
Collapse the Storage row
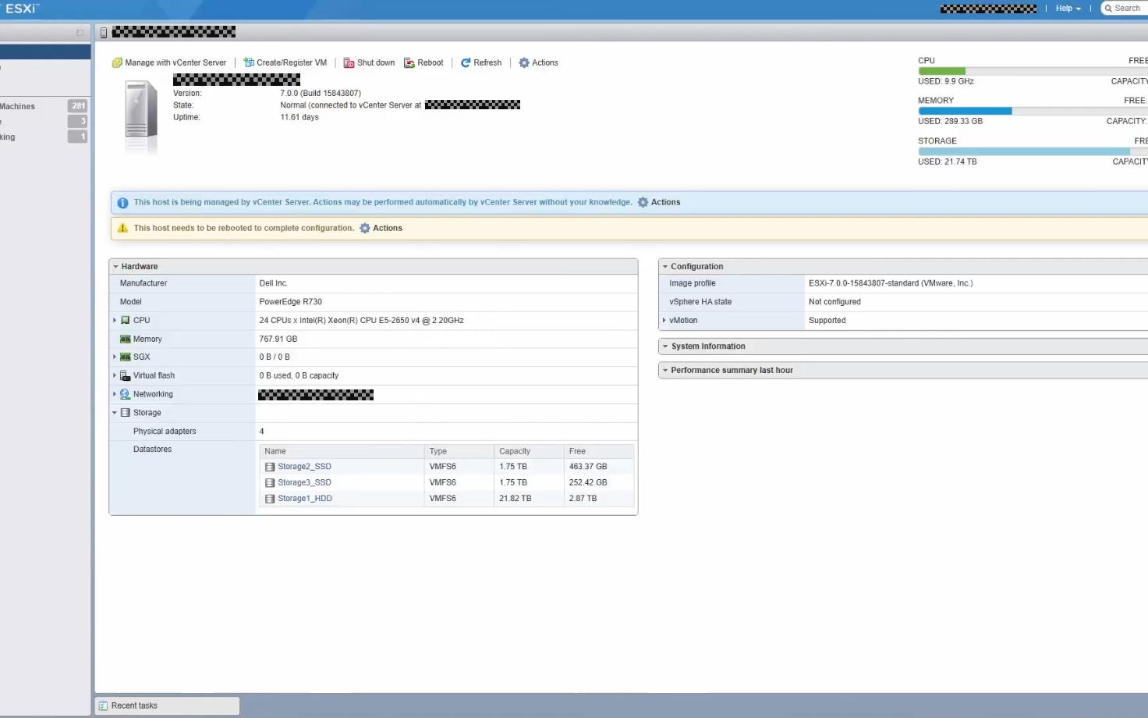click(115, 413)
